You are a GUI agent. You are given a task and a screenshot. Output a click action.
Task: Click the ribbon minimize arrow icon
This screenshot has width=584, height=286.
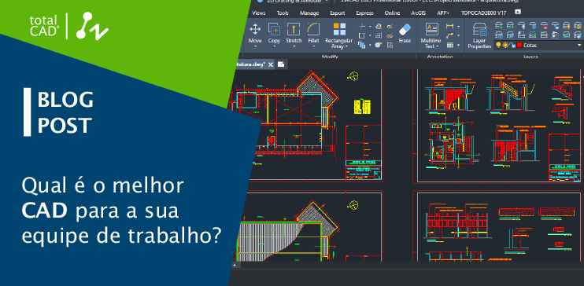click(x=518, y=13)
